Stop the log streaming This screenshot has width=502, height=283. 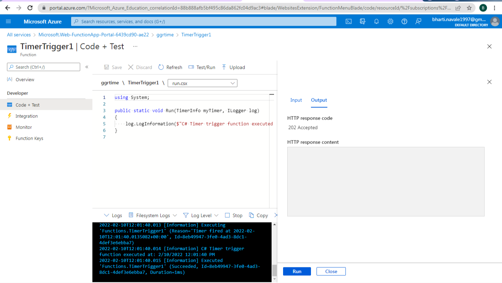coord(234,215)
